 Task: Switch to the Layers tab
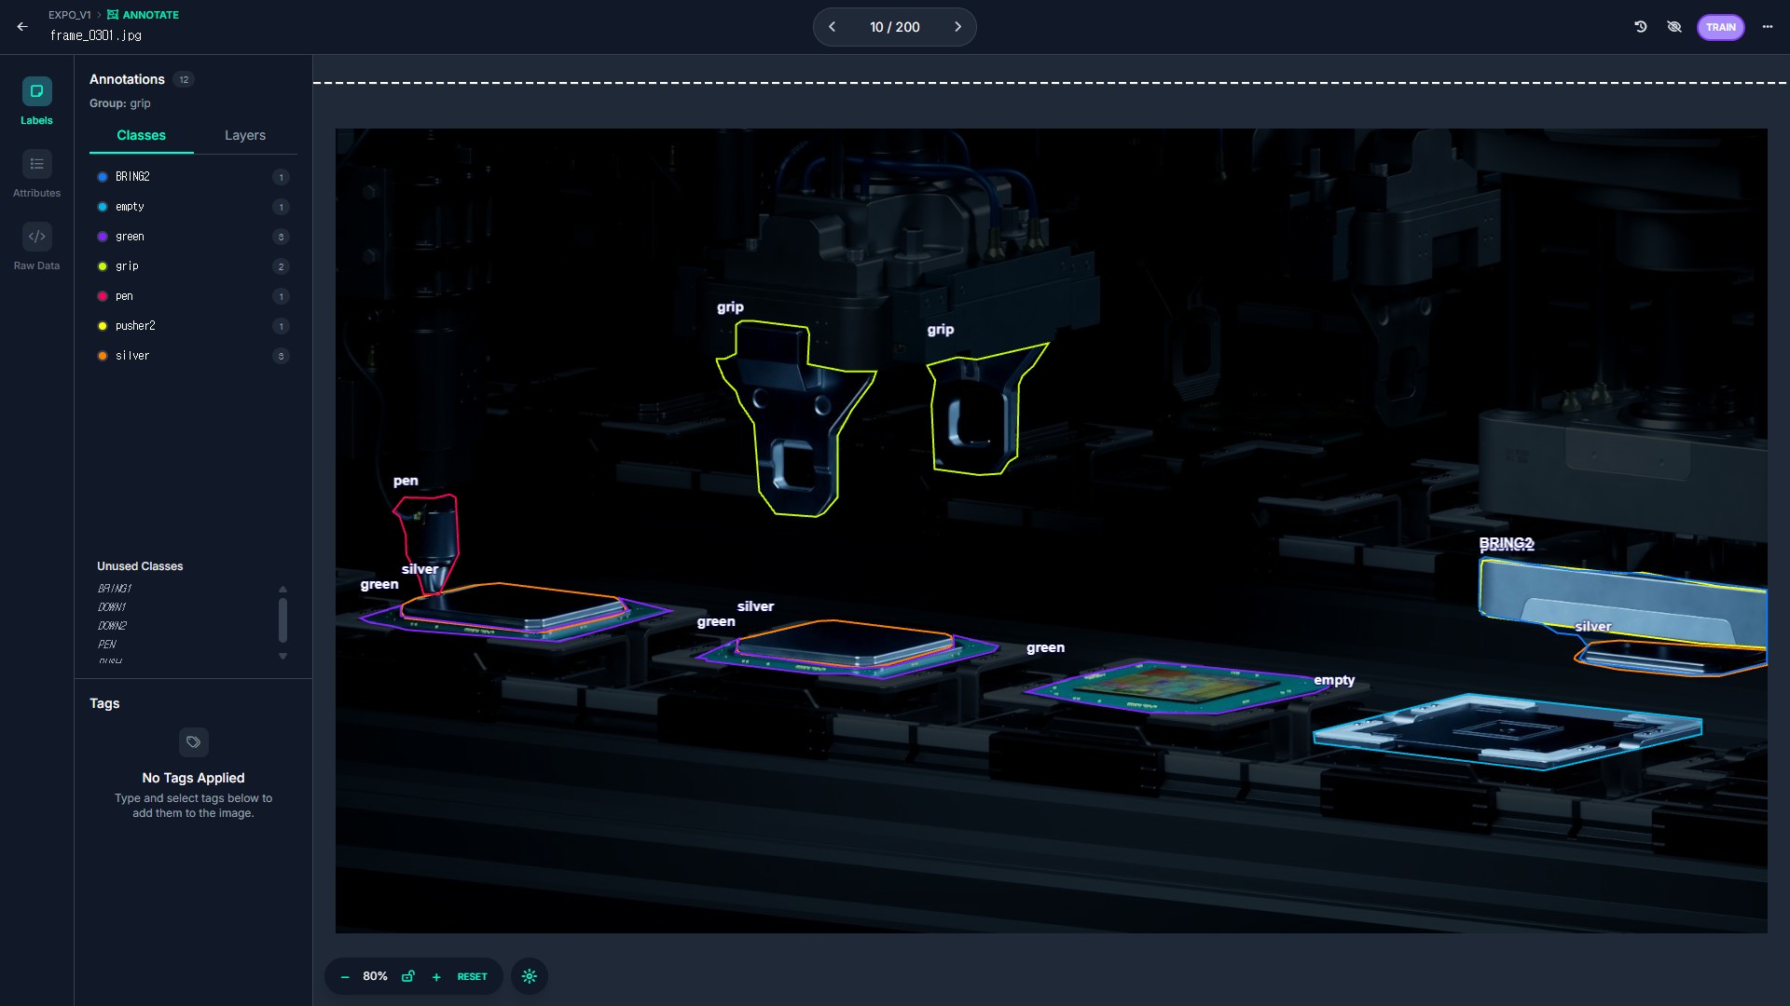click(244, 135)
